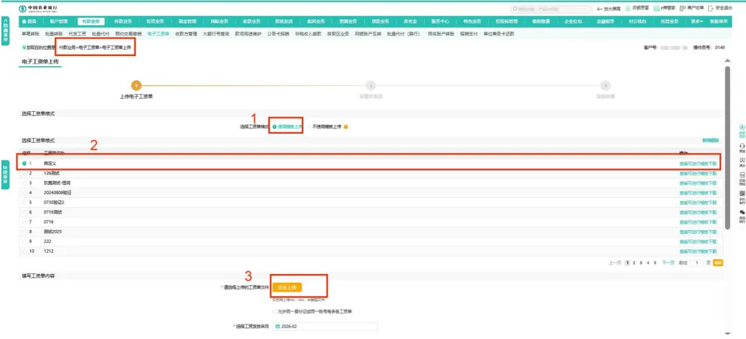Open the 选择工资发放年月 date picker
The width and height of the screenshot is (746, 339).
coord(325,327)
